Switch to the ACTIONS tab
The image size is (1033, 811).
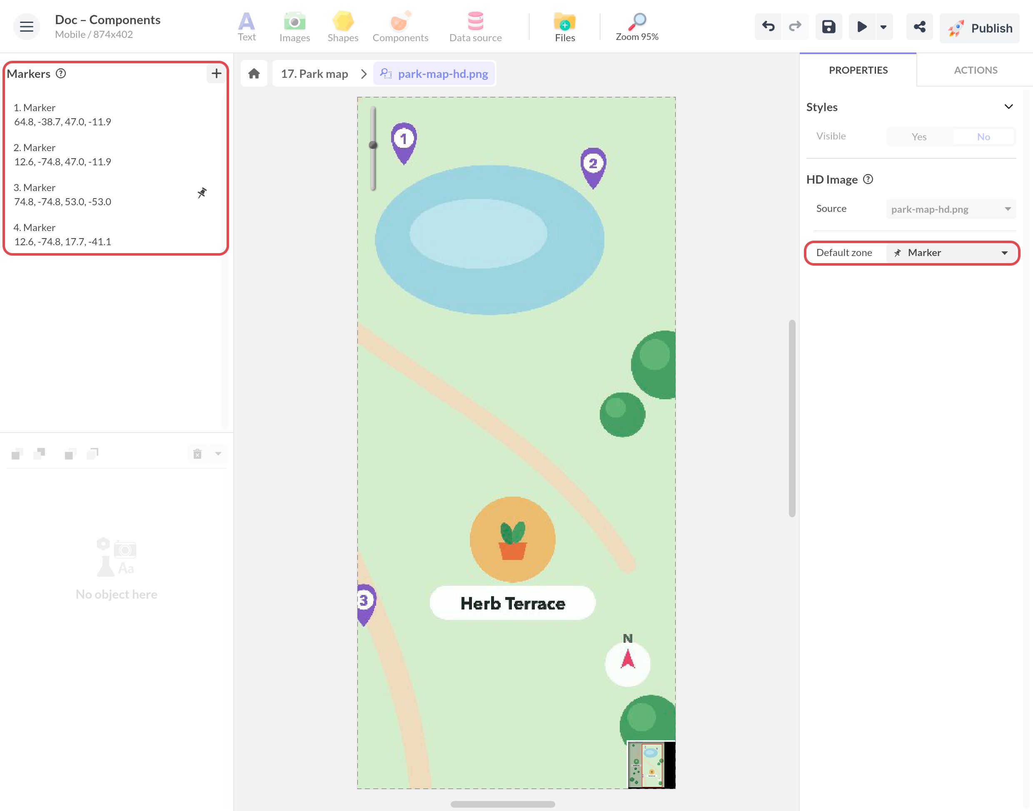(975, 70)
